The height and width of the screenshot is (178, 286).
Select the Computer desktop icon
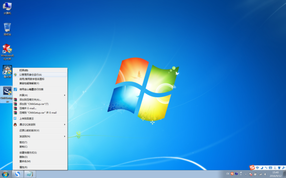(x=7, y=8)
